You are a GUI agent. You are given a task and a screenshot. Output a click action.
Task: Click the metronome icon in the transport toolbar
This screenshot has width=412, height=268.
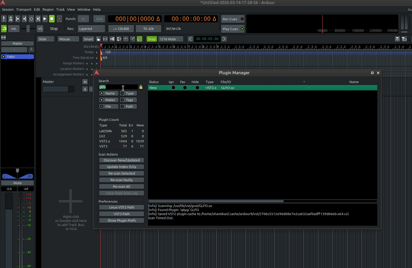coord(11,19)
